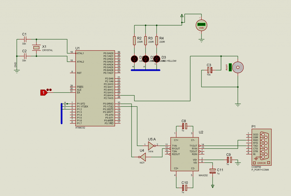Click the blue bus beside port P1
291x196 pixels.
point(62,114)
